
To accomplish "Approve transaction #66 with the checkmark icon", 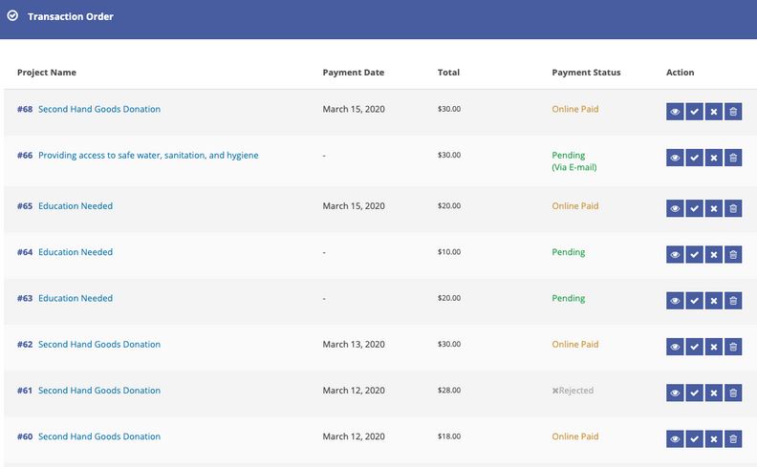I will tap(694, 158).
